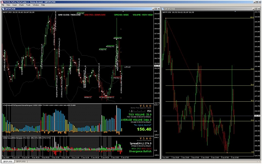Click the chart icon in right chart title bar
Image resolution: width=262 pixels, height=164 pixels.
point(163,9)
